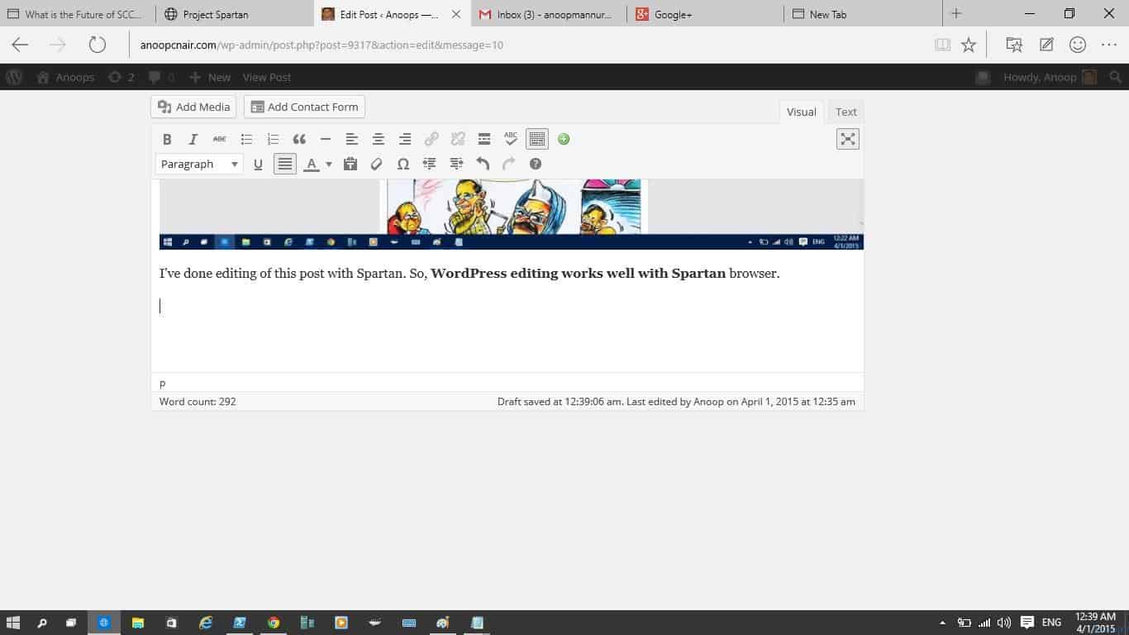Go back in browser
The image size is (1129, 635).
click(20, 45)
